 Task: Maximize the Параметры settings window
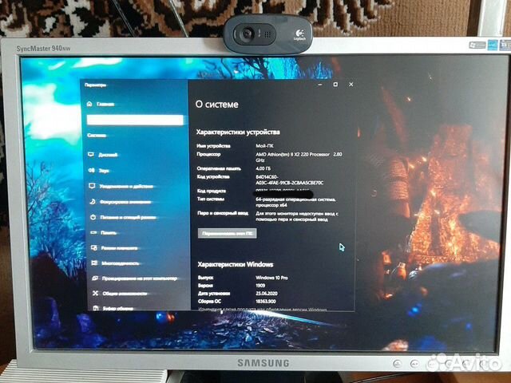[x=335, y=85]
